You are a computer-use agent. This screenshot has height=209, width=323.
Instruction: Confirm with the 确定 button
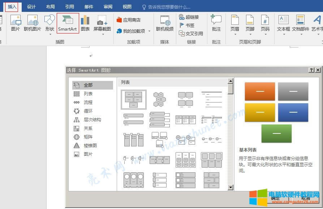point(276,198)
